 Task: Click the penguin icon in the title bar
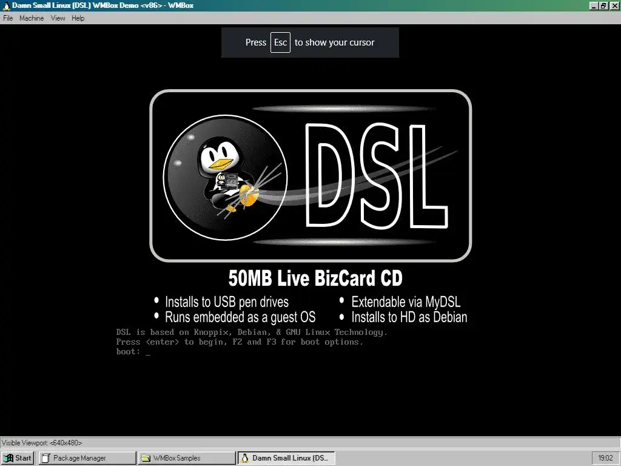(x=6, y=5)
